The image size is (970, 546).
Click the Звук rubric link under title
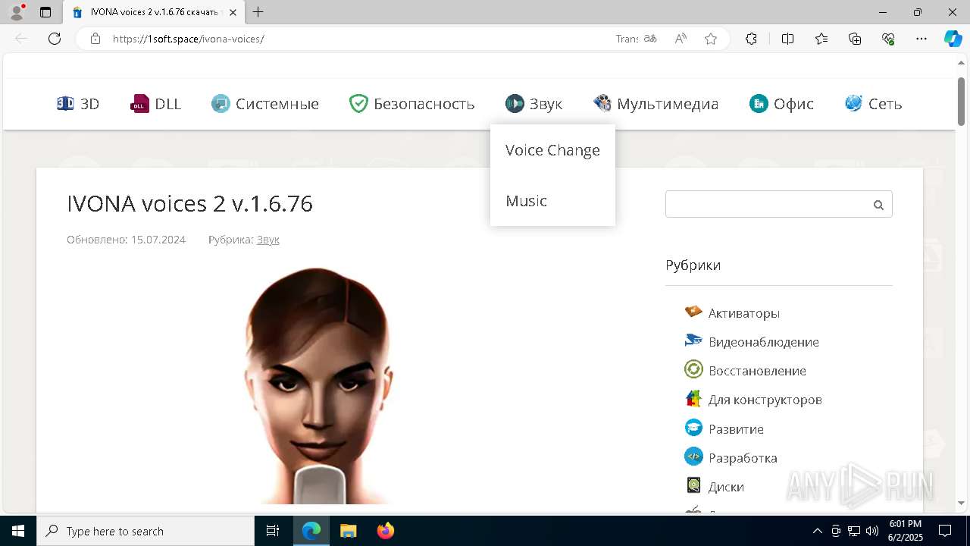(x=268, y=240)
